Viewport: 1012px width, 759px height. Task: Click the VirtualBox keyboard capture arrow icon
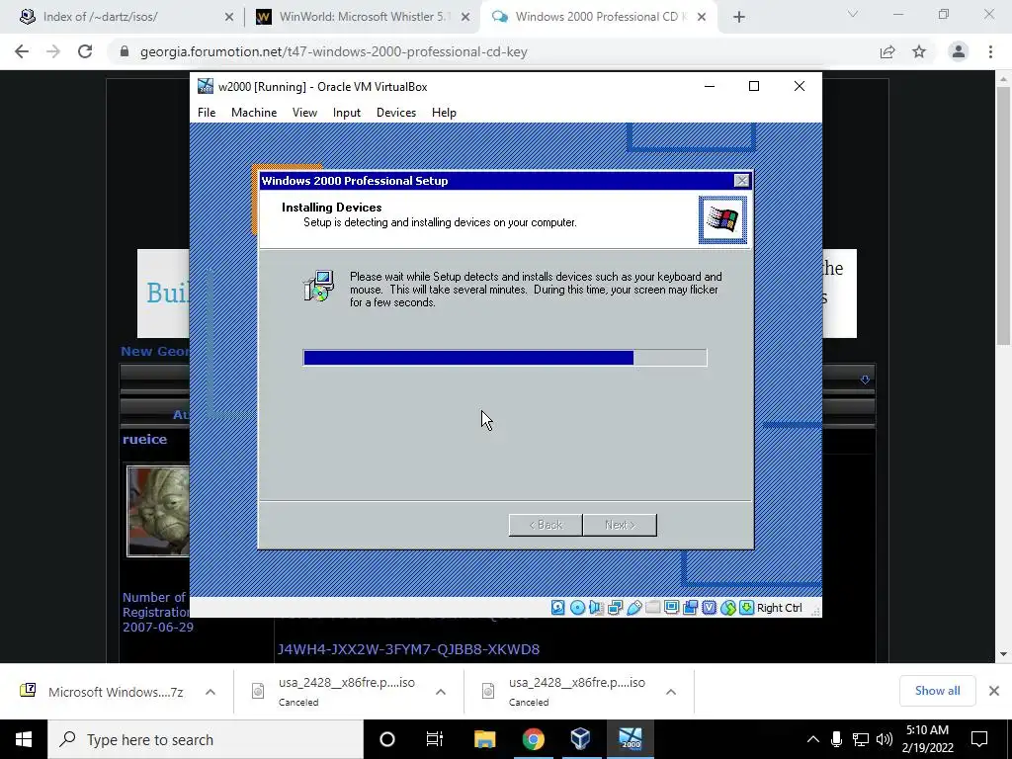[x=746, y=608]
